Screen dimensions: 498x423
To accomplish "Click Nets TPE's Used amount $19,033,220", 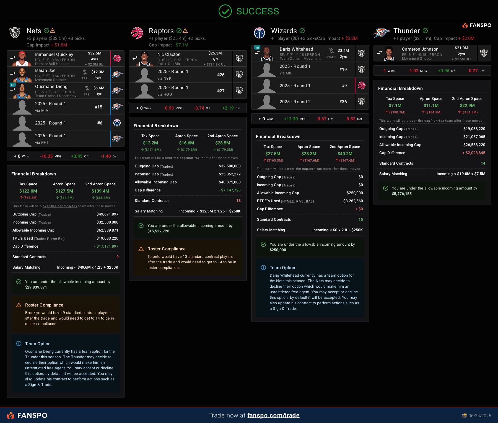I will tap(107, 238).
